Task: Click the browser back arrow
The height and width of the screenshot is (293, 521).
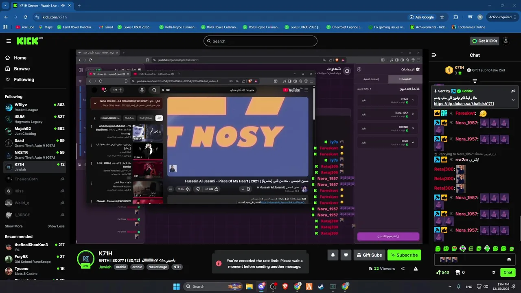Action: click(6, 17)
